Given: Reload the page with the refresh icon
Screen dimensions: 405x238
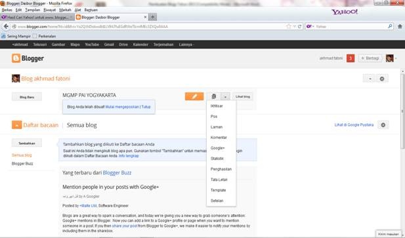Looking at the screenshot, I should pyautogui.click(x=299, y=26).
